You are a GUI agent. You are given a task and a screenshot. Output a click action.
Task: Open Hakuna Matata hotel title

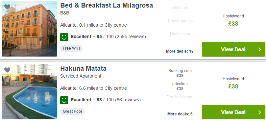tap(83, 68)
